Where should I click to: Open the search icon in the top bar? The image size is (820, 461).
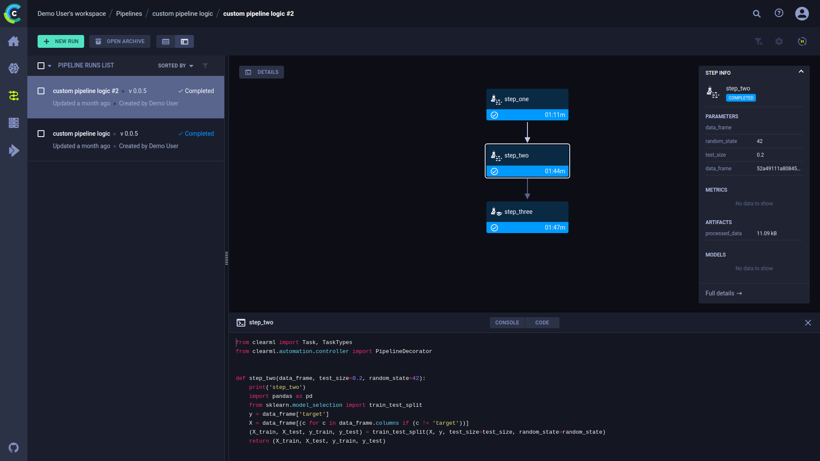(x=757, y=14)
